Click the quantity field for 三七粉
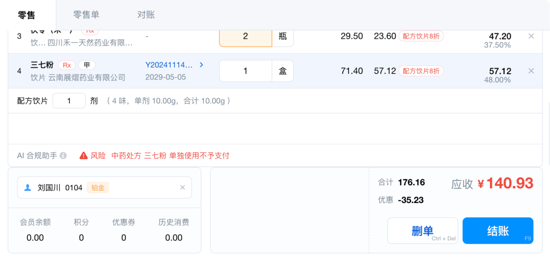Image resolution: width=550 pixels, height=260 pixels. pyautogui.click(x=245, y=71)
